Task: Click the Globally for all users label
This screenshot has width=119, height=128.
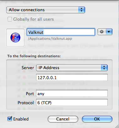Action: click(x=34, y=19)
